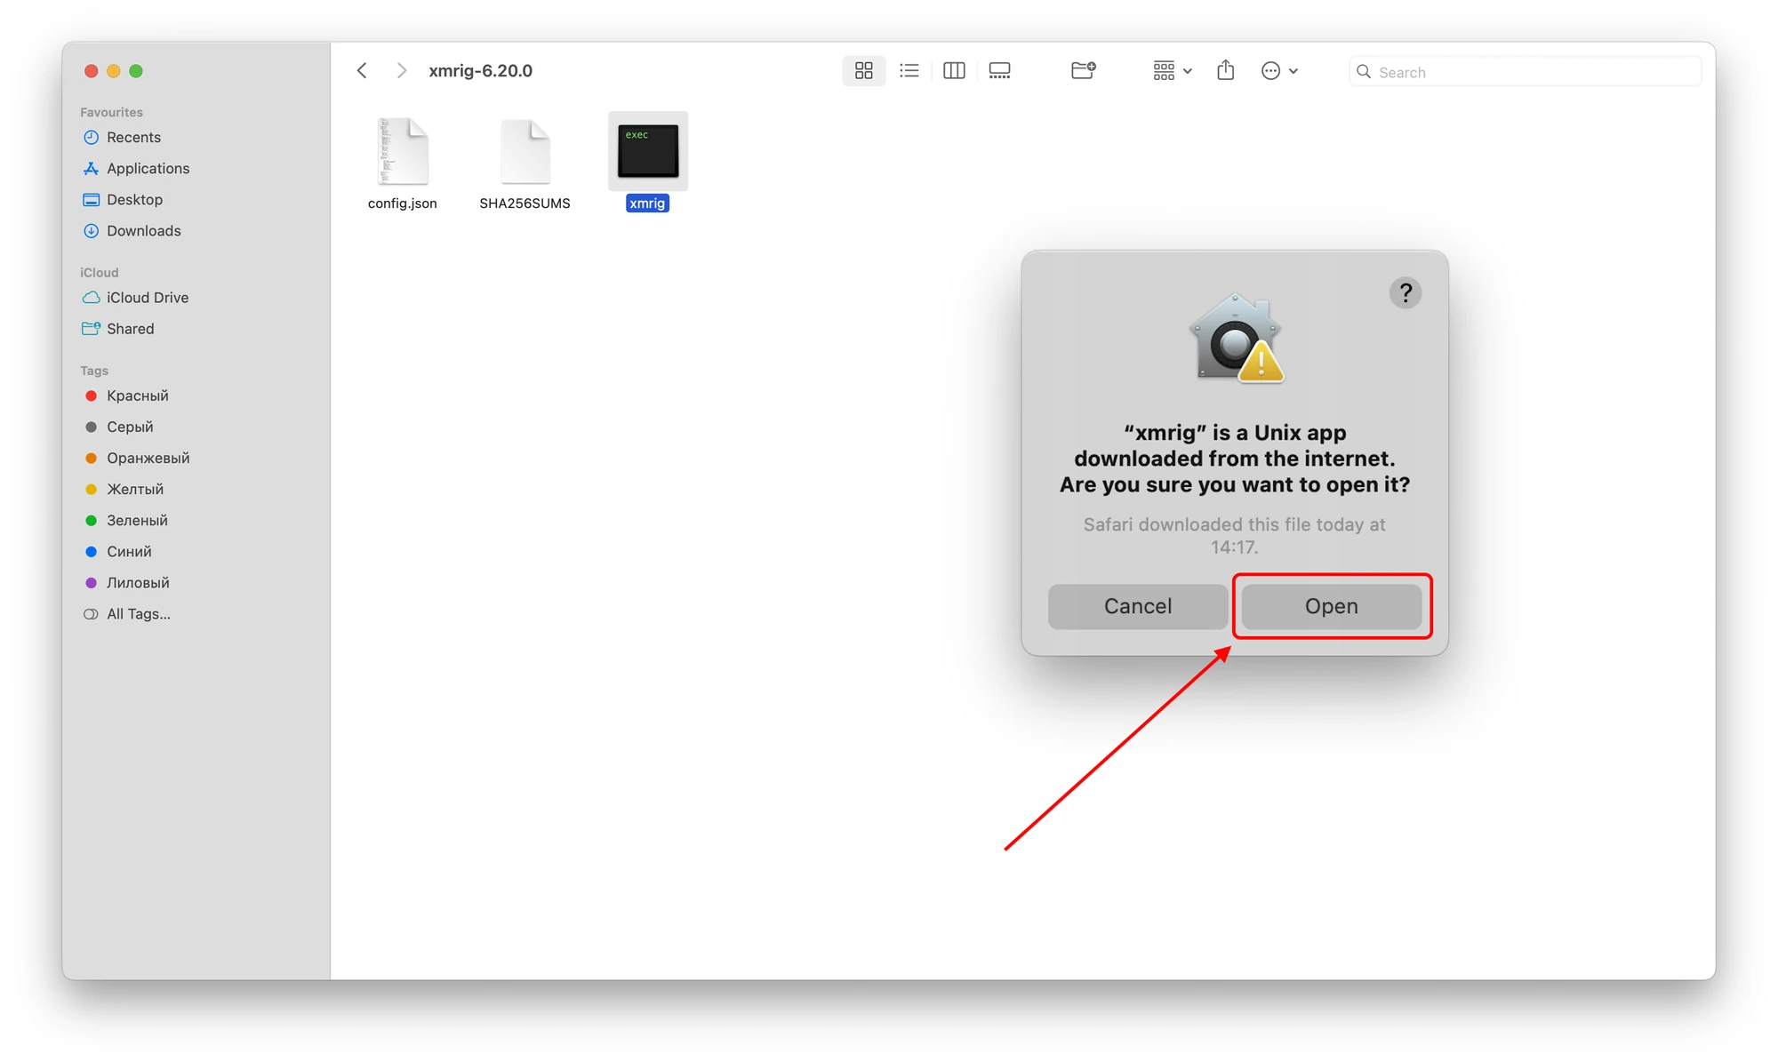Click the Open button in the dialog
Screen dimensions: 1778x1062
pyautogui.click(x=1331, y=606)
